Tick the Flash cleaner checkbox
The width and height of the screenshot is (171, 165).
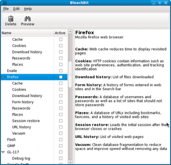tap(61, 140)
